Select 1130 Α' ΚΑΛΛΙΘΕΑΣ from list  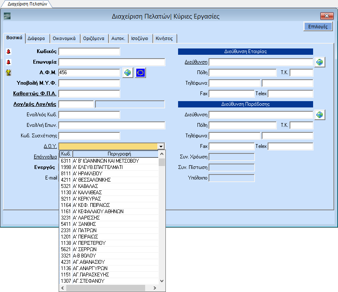[x=109, y=193]
